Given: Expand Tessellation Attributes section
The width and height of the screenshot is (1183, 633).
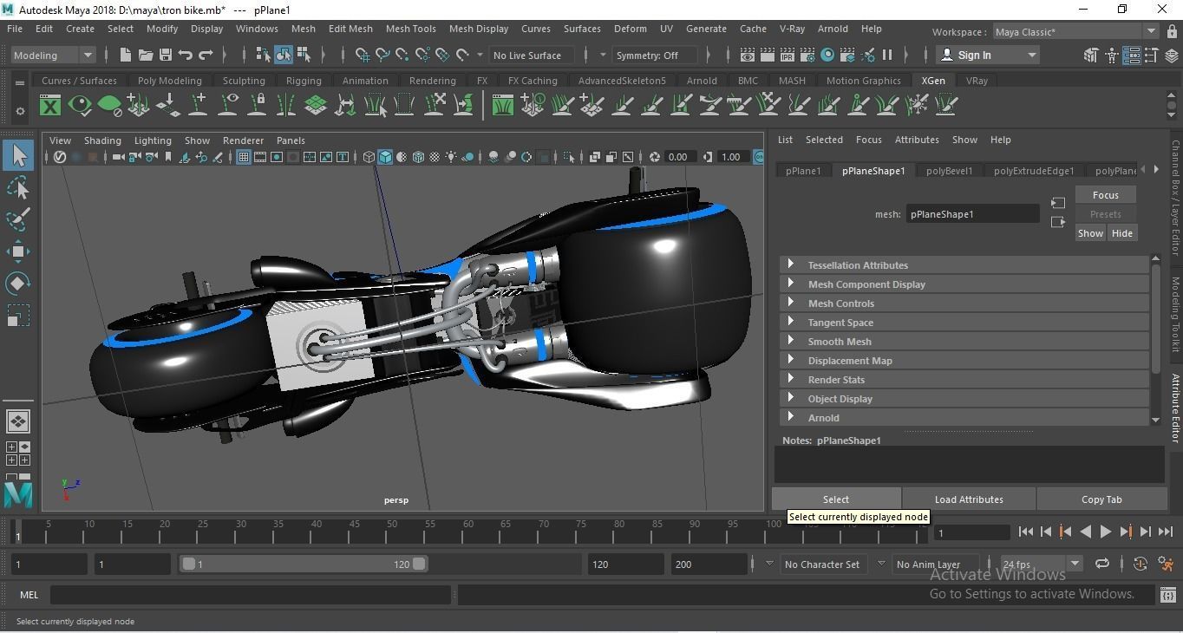Looking at the screenshot, I should 964,265.
